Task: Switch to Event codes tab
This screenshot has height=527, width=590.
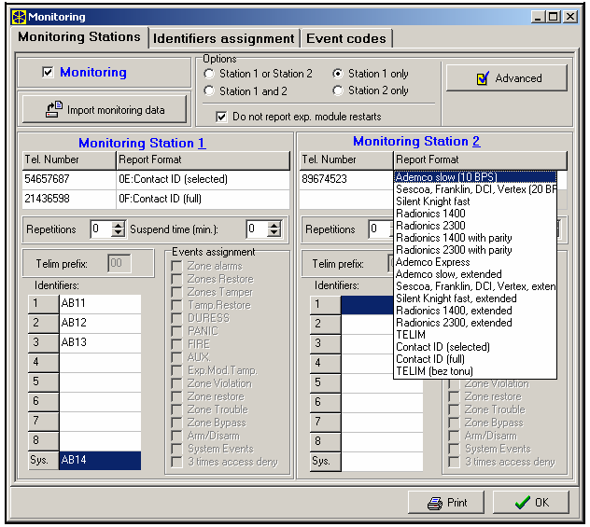Action: pyautogui.click(x=346, y=39)
